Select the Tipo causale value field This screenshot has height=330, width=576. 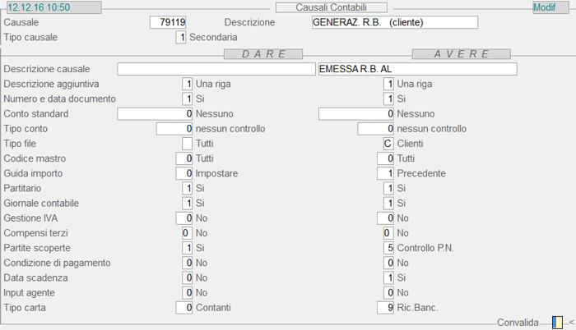click(x=181, y=38)
